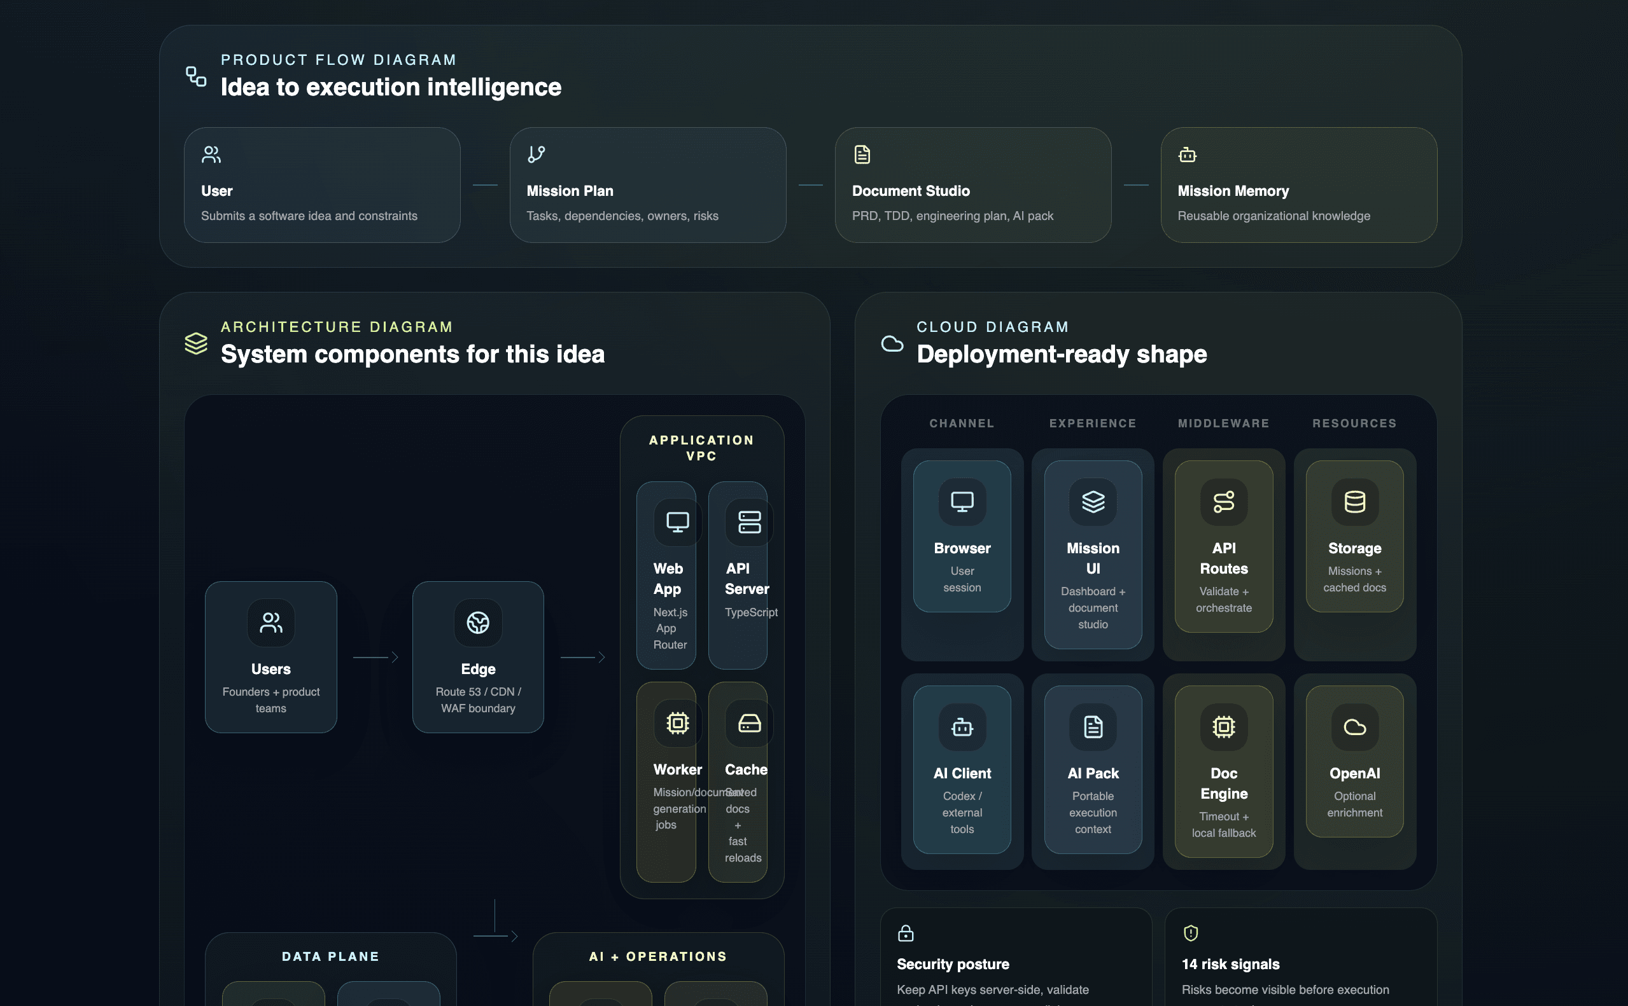Click the Worker CPU chip icon
This screenshot has width=1628, height=1006.
pyautogui.click(x=678, y=723)
